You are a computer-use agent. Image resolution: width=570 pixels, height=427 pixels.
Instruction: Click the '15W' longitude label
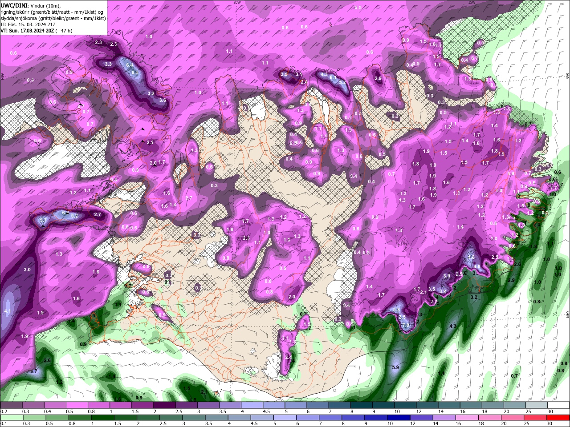[472, 2]
